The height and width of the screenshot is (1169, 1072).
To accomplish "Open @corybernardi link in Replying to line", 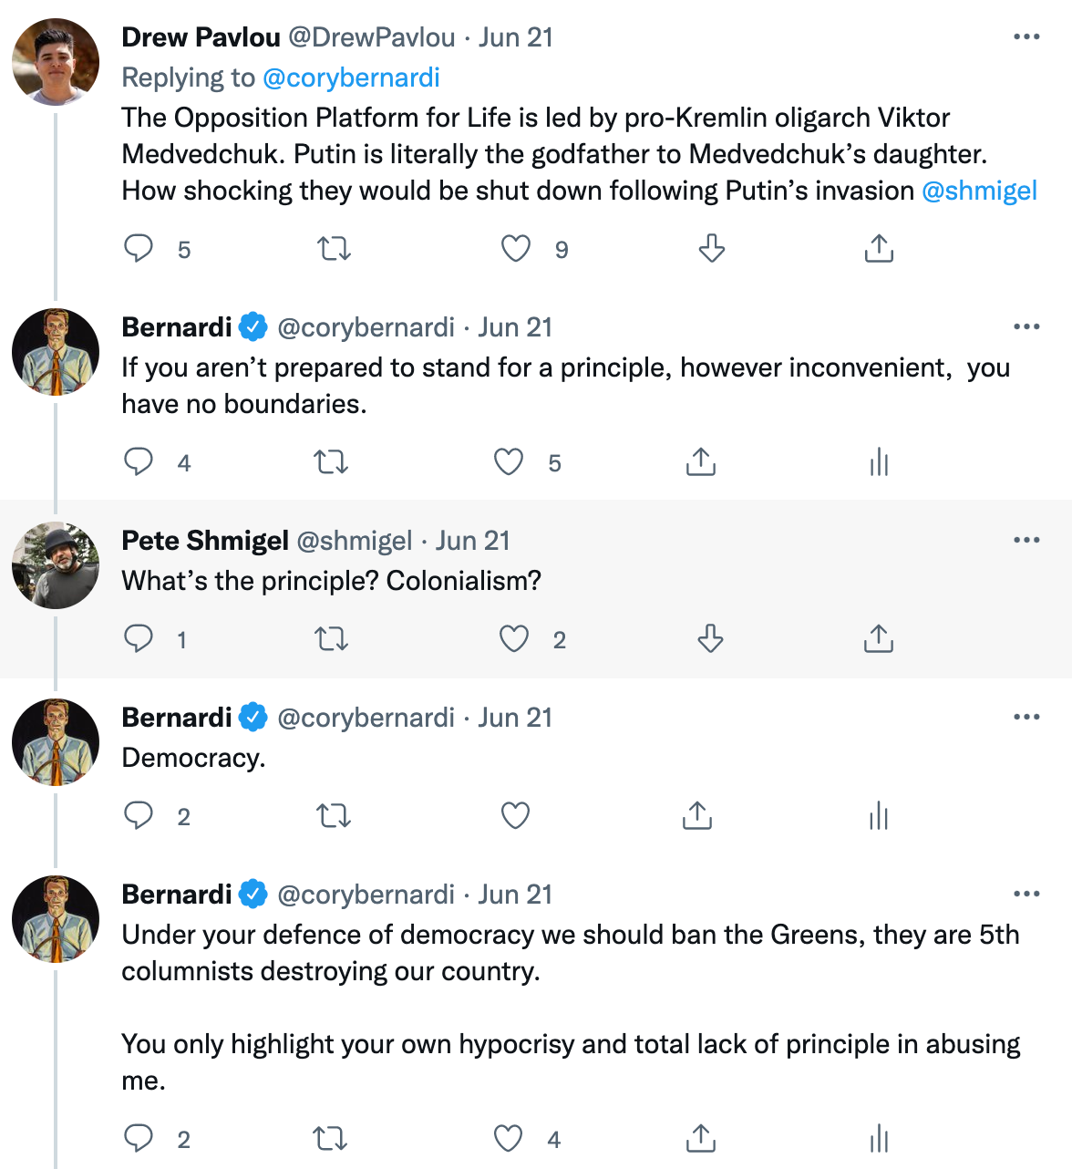I will pos(351,78).
